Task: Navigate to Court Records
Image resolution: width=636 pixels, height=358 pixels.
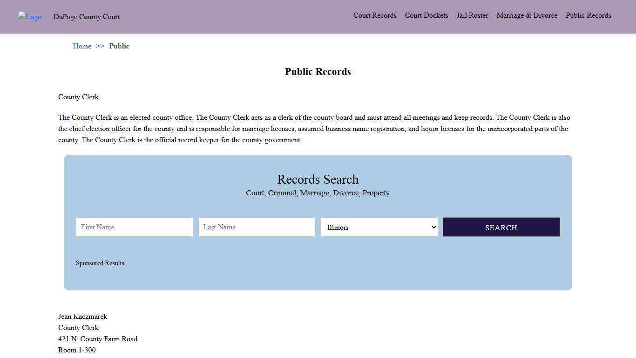Action: [375, 15]
